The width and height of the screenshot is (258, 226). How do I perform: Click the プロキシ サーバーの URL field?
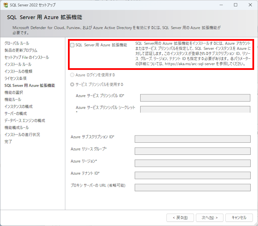(193, 187)
